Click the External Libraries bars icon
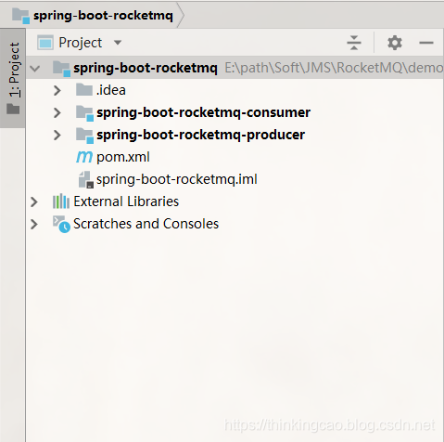The image size is (444, 442). 61,201
